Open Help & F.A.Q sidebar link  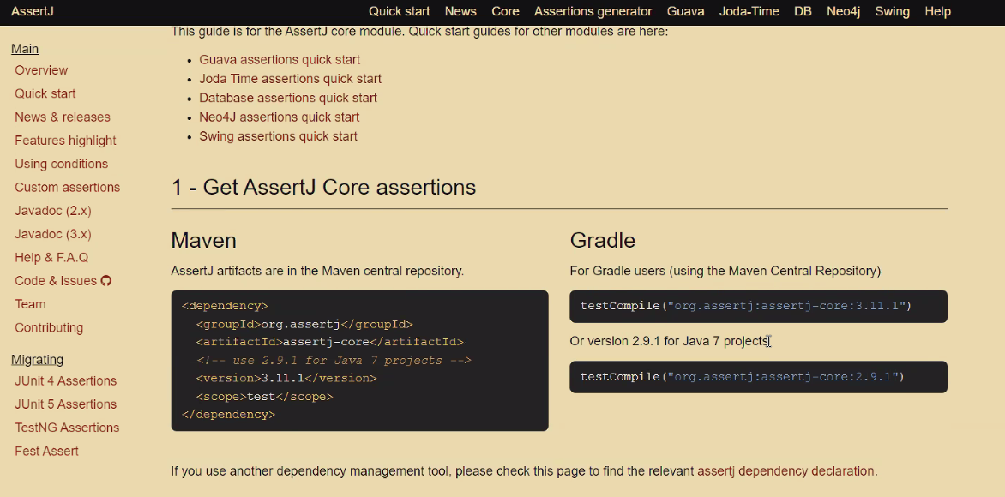(51, 257)
